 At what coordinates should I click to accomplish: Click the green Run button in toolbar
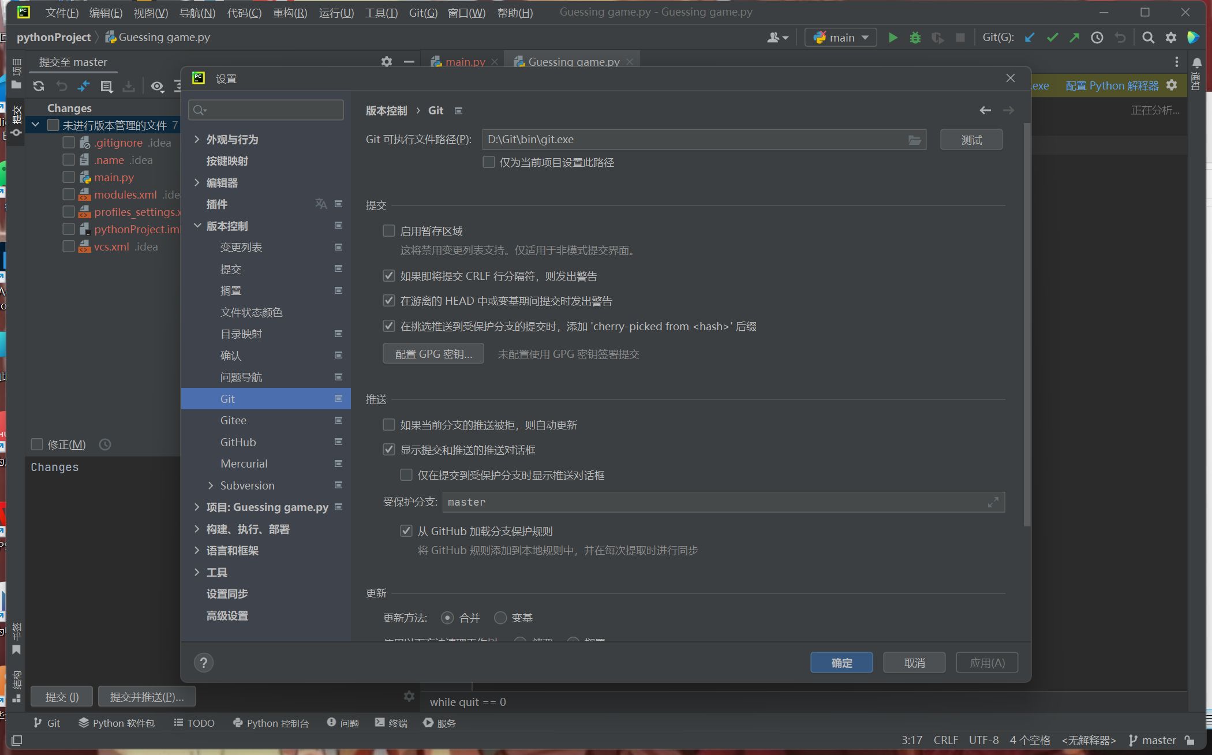click(x=893, y=38)
